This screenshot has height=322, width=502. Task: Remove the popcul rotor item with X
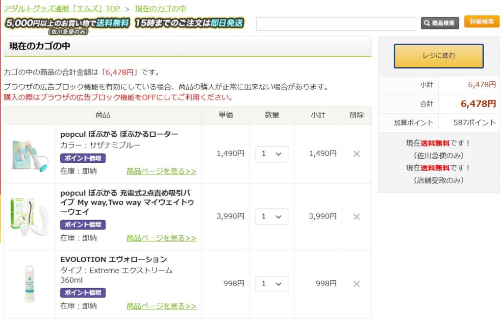356,154
